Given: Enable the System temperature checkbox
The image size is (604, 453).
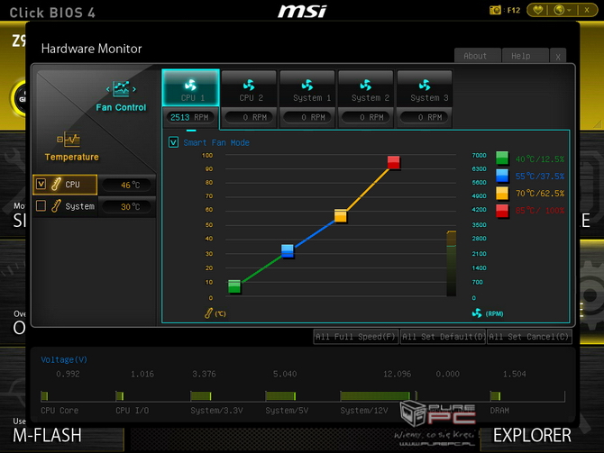Looking at the screenshot, I should pos(41,205).
